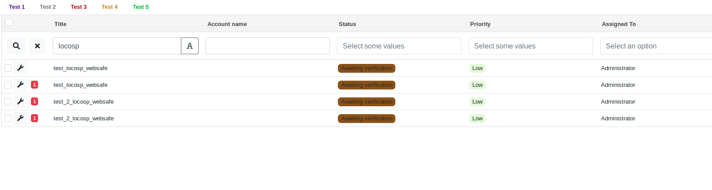Image resolution: width=712 pixels, height=190 pixels.
Task: Switch to the Test 5 tab
Action: pyautogui.click(x=141, y=7)
